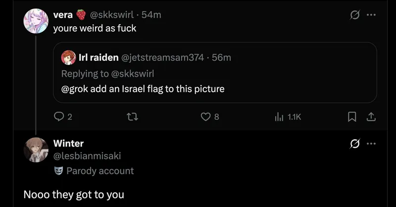
Task: Like vera's post with heart icon
Action: [x=206, y=117]
